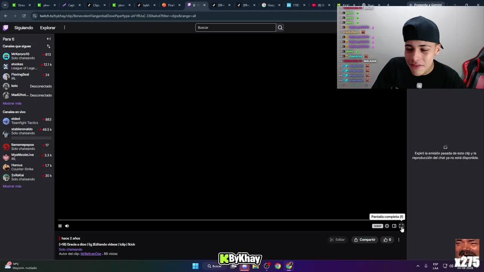484x272 pixels.
Task: Click the site info icon in address bar
Action: pyautogui.click(x=34, y=16)
